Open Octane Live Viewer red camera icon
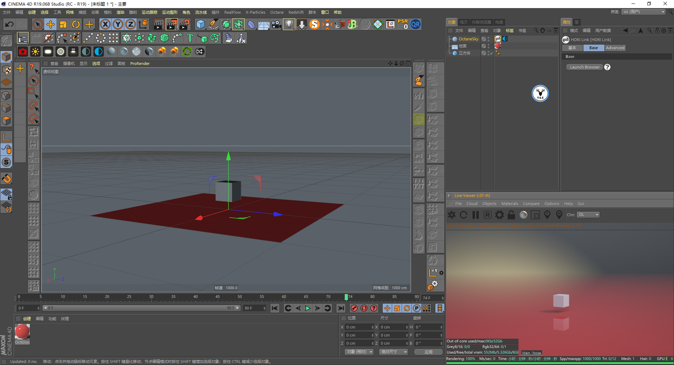This screenshot has height=365, width=674. pyautogui.click(x=23, y=52)
